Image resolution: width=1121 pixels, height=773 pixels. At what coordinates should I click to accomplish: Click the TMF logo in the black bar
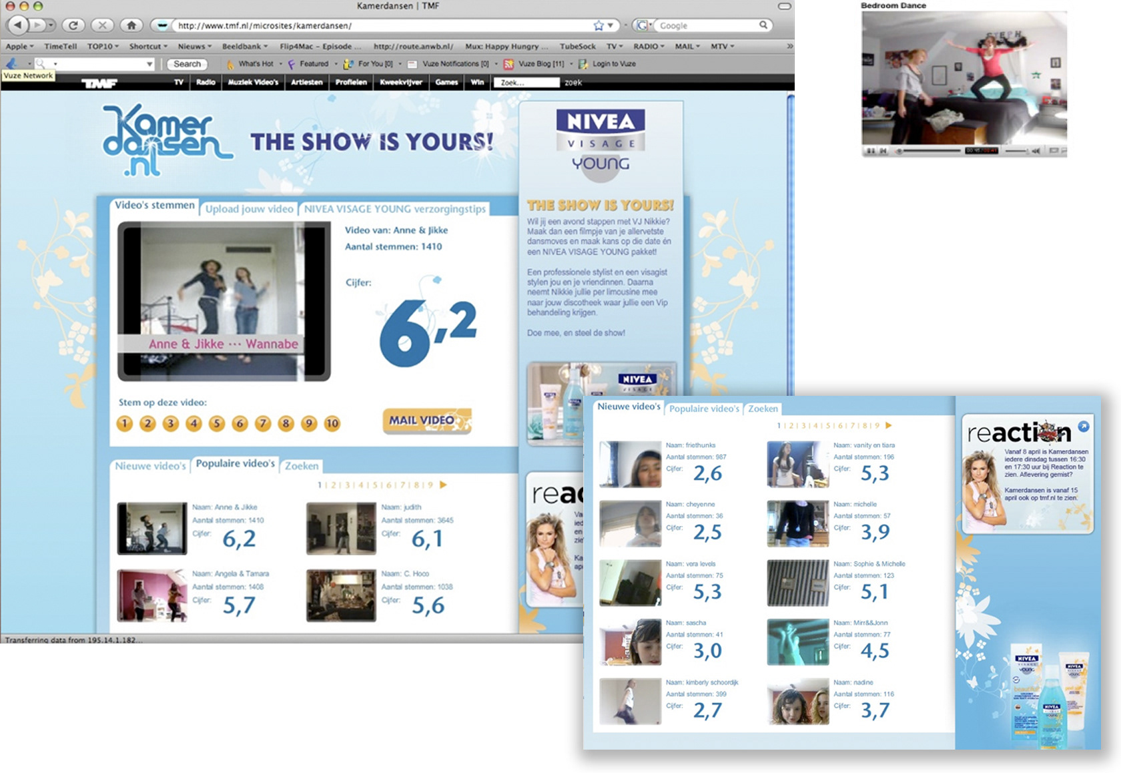99,83
